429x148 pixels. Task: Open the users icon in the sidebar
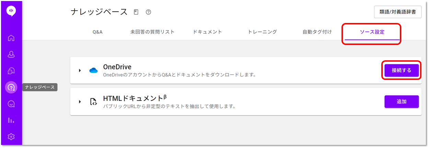pyautogui.click(x=11, y=54)
